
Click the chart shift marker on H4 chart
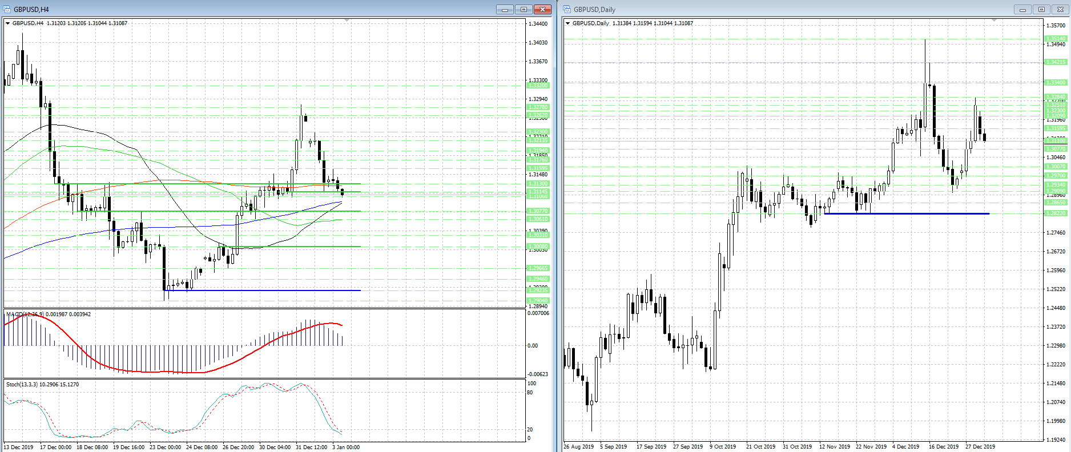[x=347, y=21]
